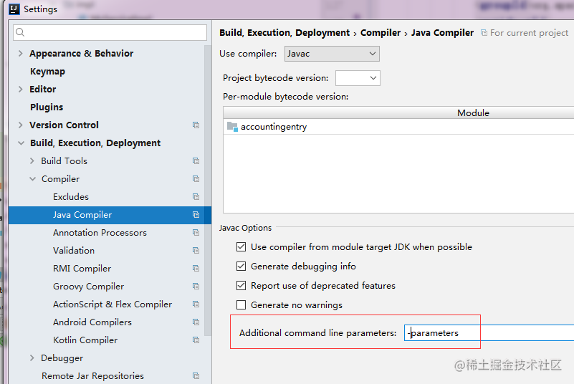Click the Additional command line parameters field
This screenshot has width=574, height=384.
[489, 333]
